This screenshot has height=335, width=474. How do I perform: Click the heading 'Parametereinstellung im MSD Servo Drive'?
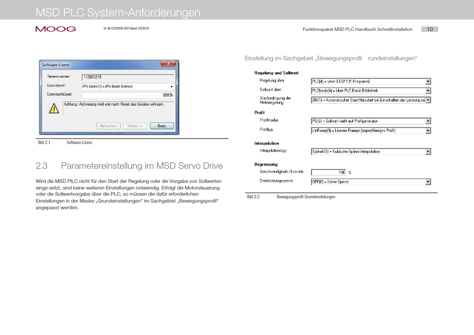[x=142, y=166]
